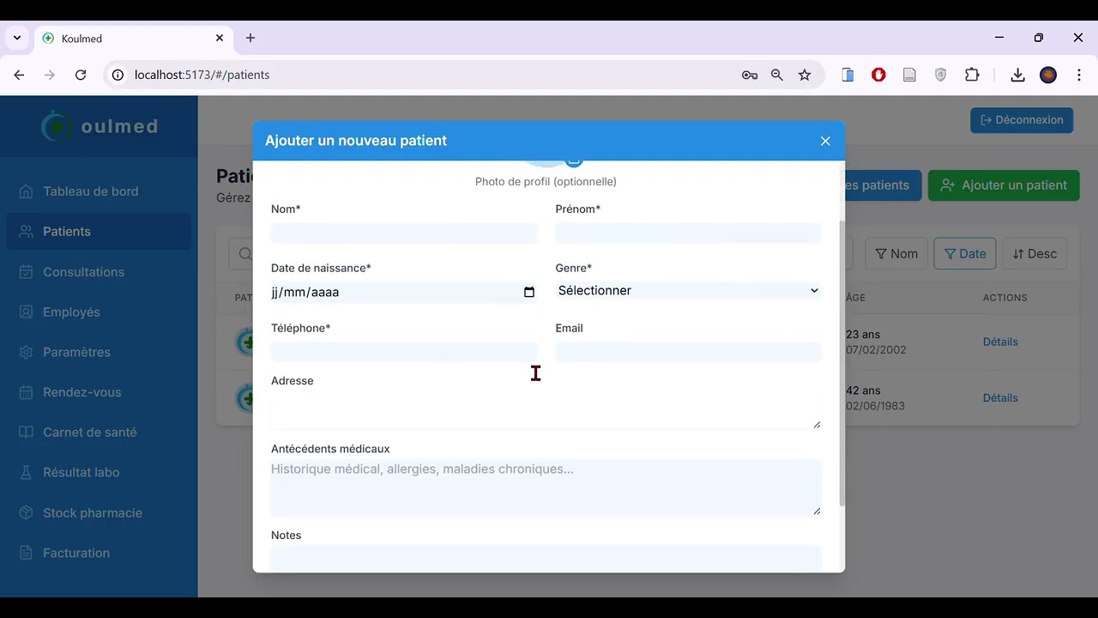Screen dimensions: 1098x618
Task: Click the Rendez-vous calendar icon
Action: point(26,392)
